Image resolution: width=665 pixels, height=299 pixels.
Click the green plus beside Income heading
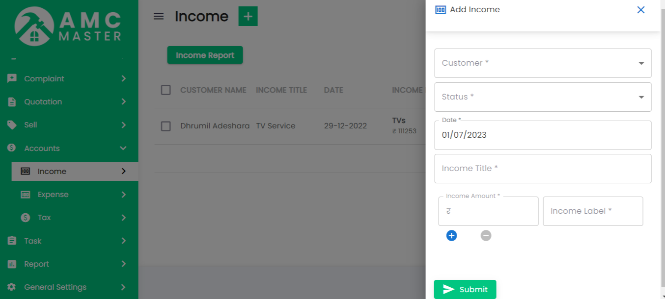tap(248, 16)
